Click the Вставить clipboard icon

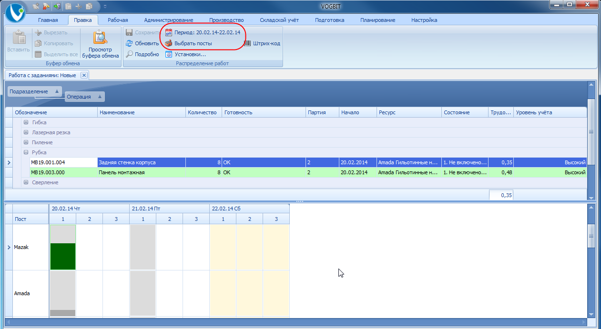coord(19,37)
